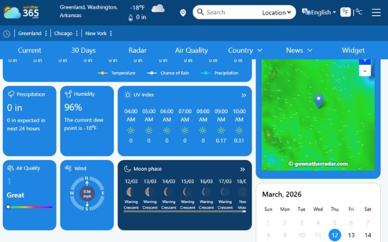Switch units to Fahrenheit

coord(346,12)
